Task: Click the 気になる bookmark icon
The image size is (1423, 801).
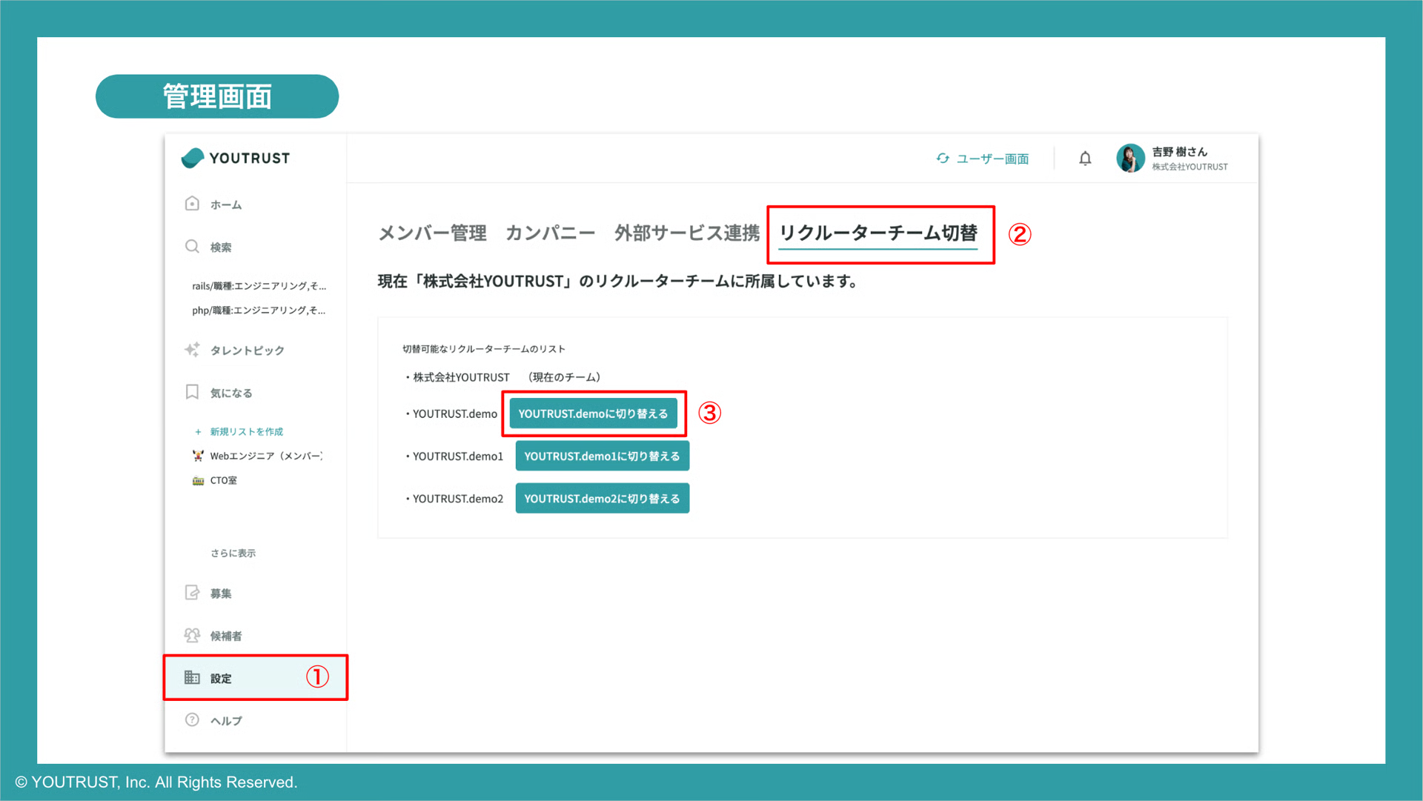Action: [192, 392]
